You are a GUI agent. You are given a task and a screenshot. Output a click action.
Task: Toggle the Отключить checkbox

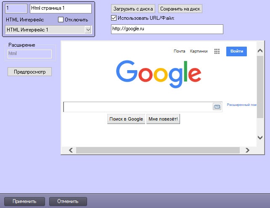61,19
